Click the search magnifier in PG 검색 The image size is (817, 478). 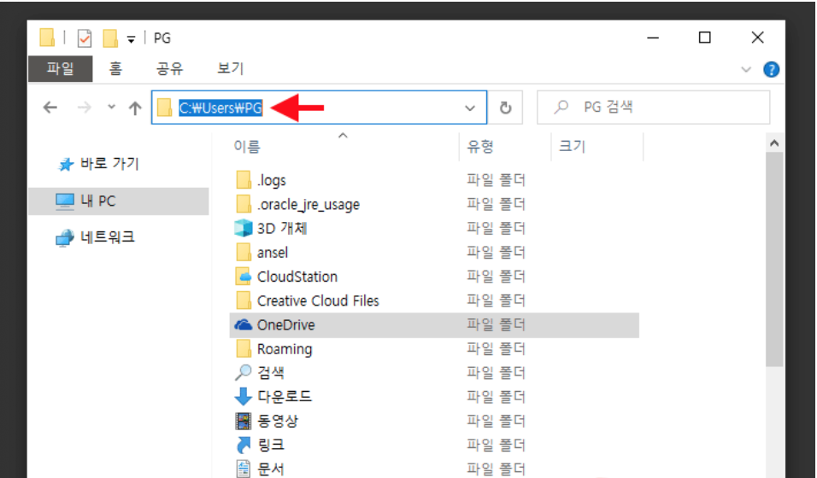click(x=561, y=108)
